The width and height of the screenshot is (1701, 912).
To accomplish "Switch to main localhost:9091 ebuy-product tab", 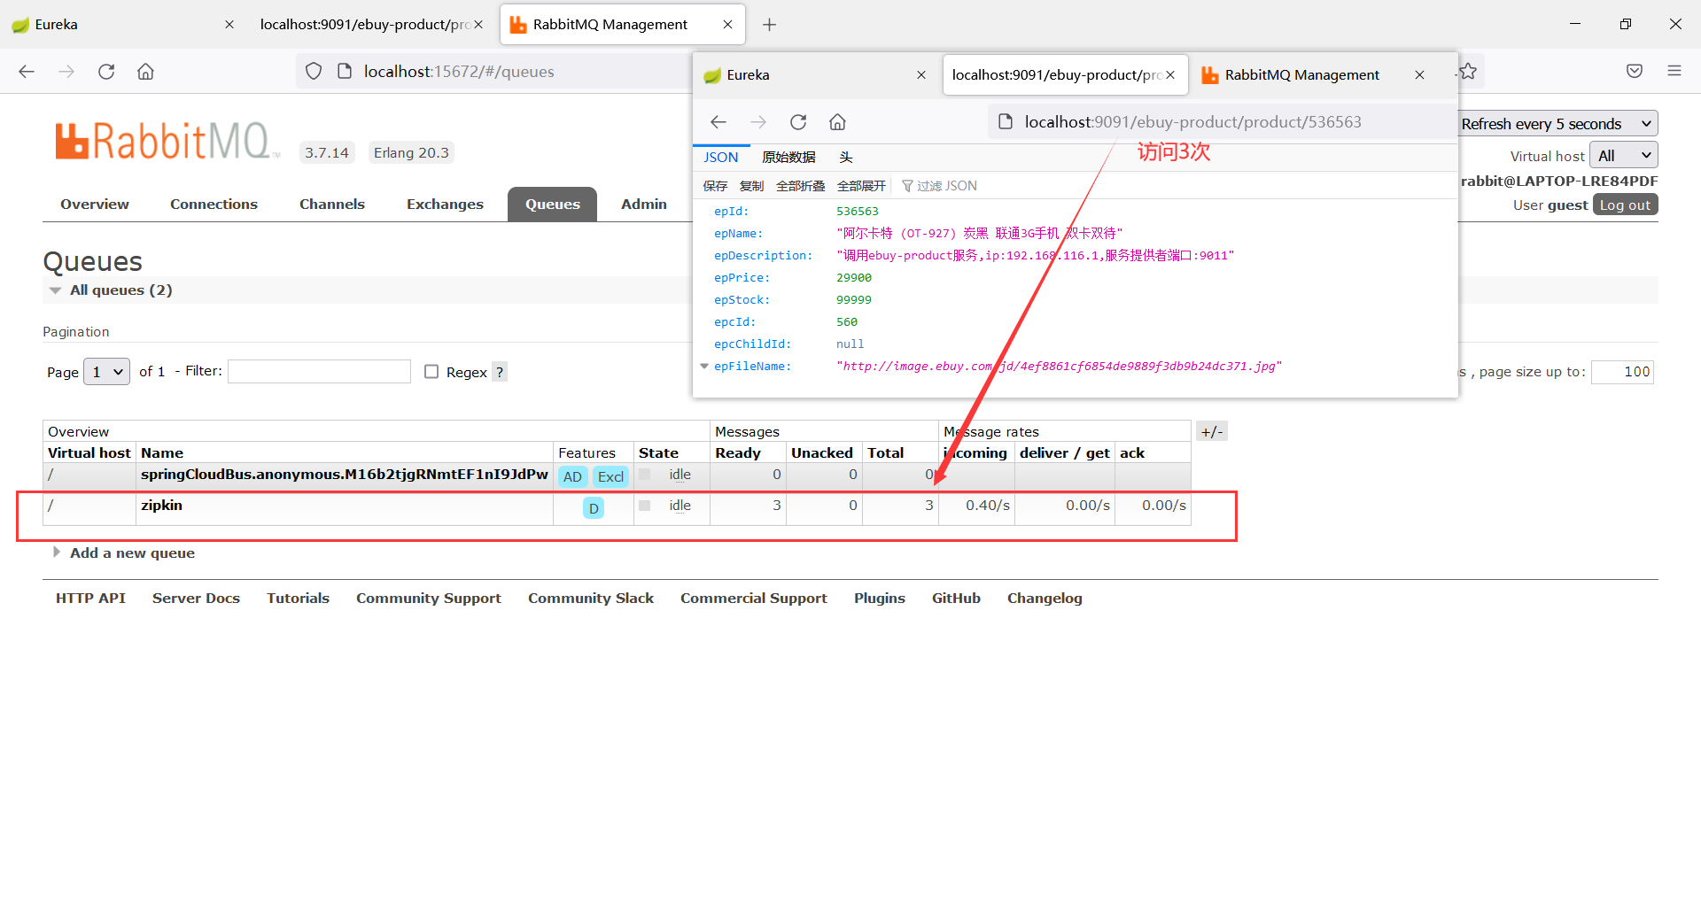I will [x=370, y=25].
